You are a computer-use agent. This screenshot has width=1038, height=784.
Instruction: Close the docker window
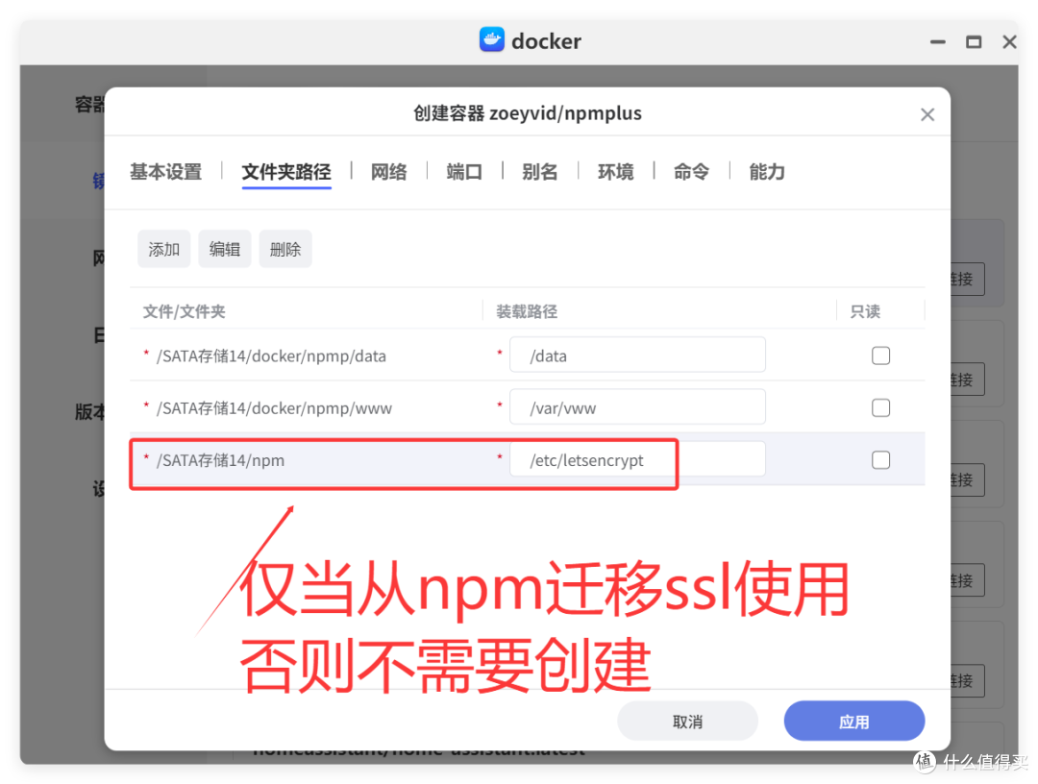(x=1009, y=41)
